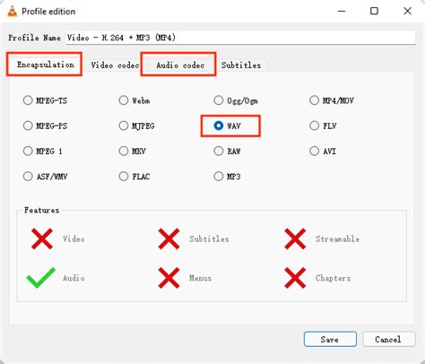Click the green checkmark beside Audio

click(41, 278)
